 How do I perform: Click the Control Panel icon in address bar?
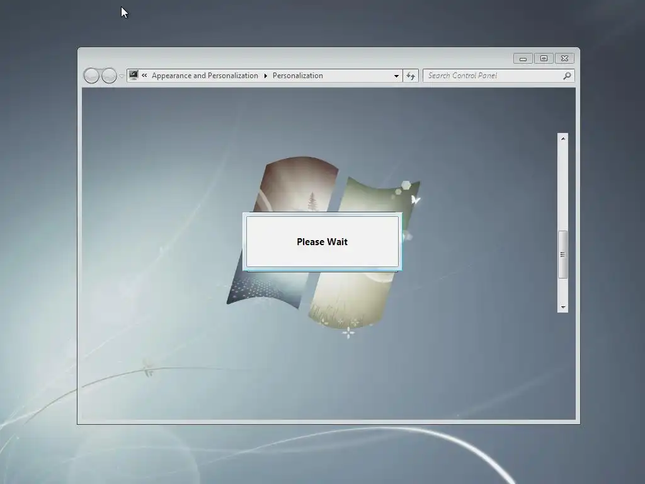coord(134,76)
